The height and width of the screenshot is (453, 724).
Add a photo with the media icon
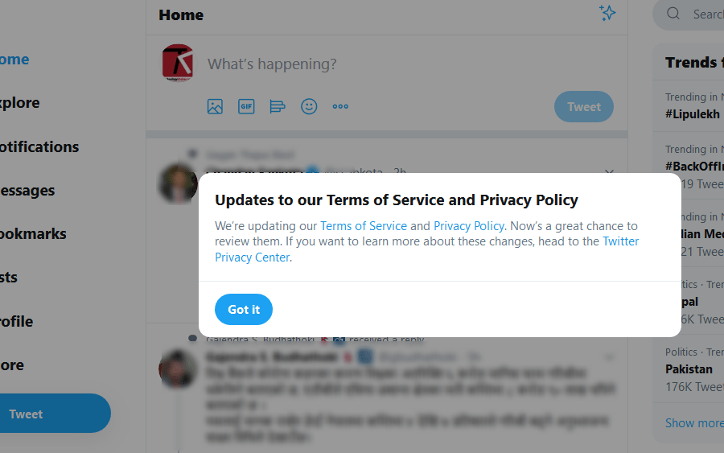pyautogui.click(x=215, y=106)
